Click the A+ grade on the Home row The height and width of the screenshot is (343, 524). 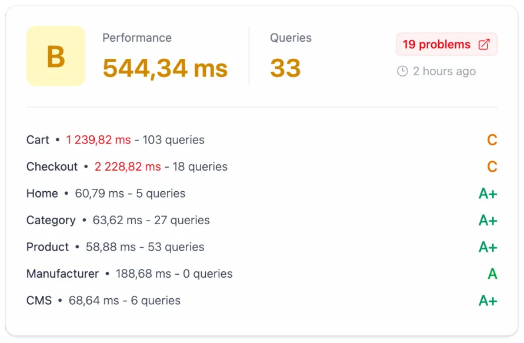(x=488, y=194)
